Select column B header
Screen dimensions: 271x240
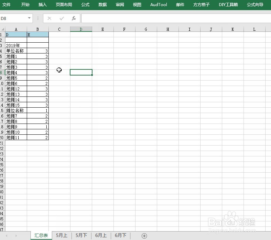point(38,29)
